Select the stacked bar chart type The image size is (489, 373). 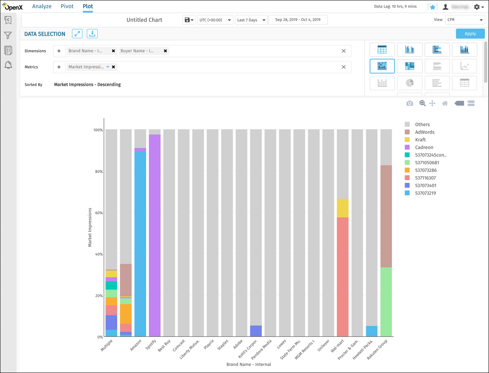(464, 50)
